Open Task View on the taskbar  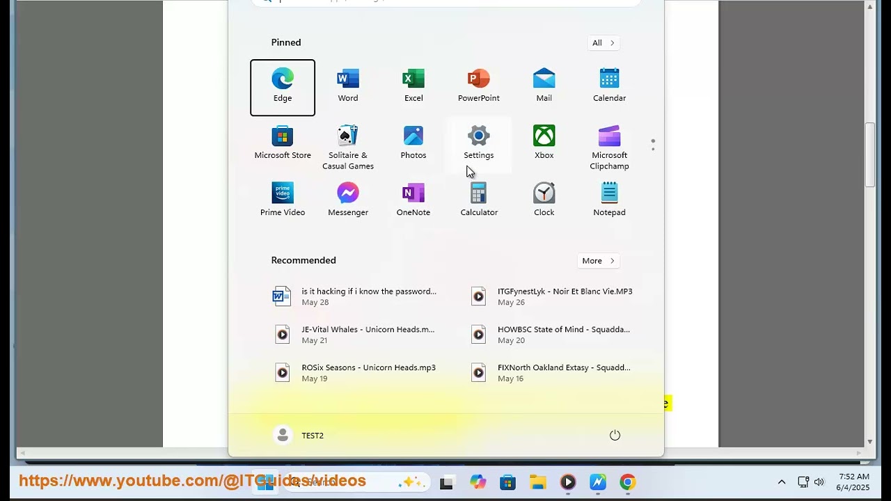click(447, 482)
